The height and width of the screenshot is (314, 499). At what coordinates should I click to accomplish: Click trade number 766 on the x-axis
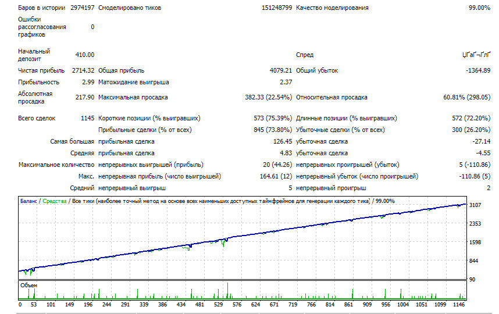coord(311,305)
